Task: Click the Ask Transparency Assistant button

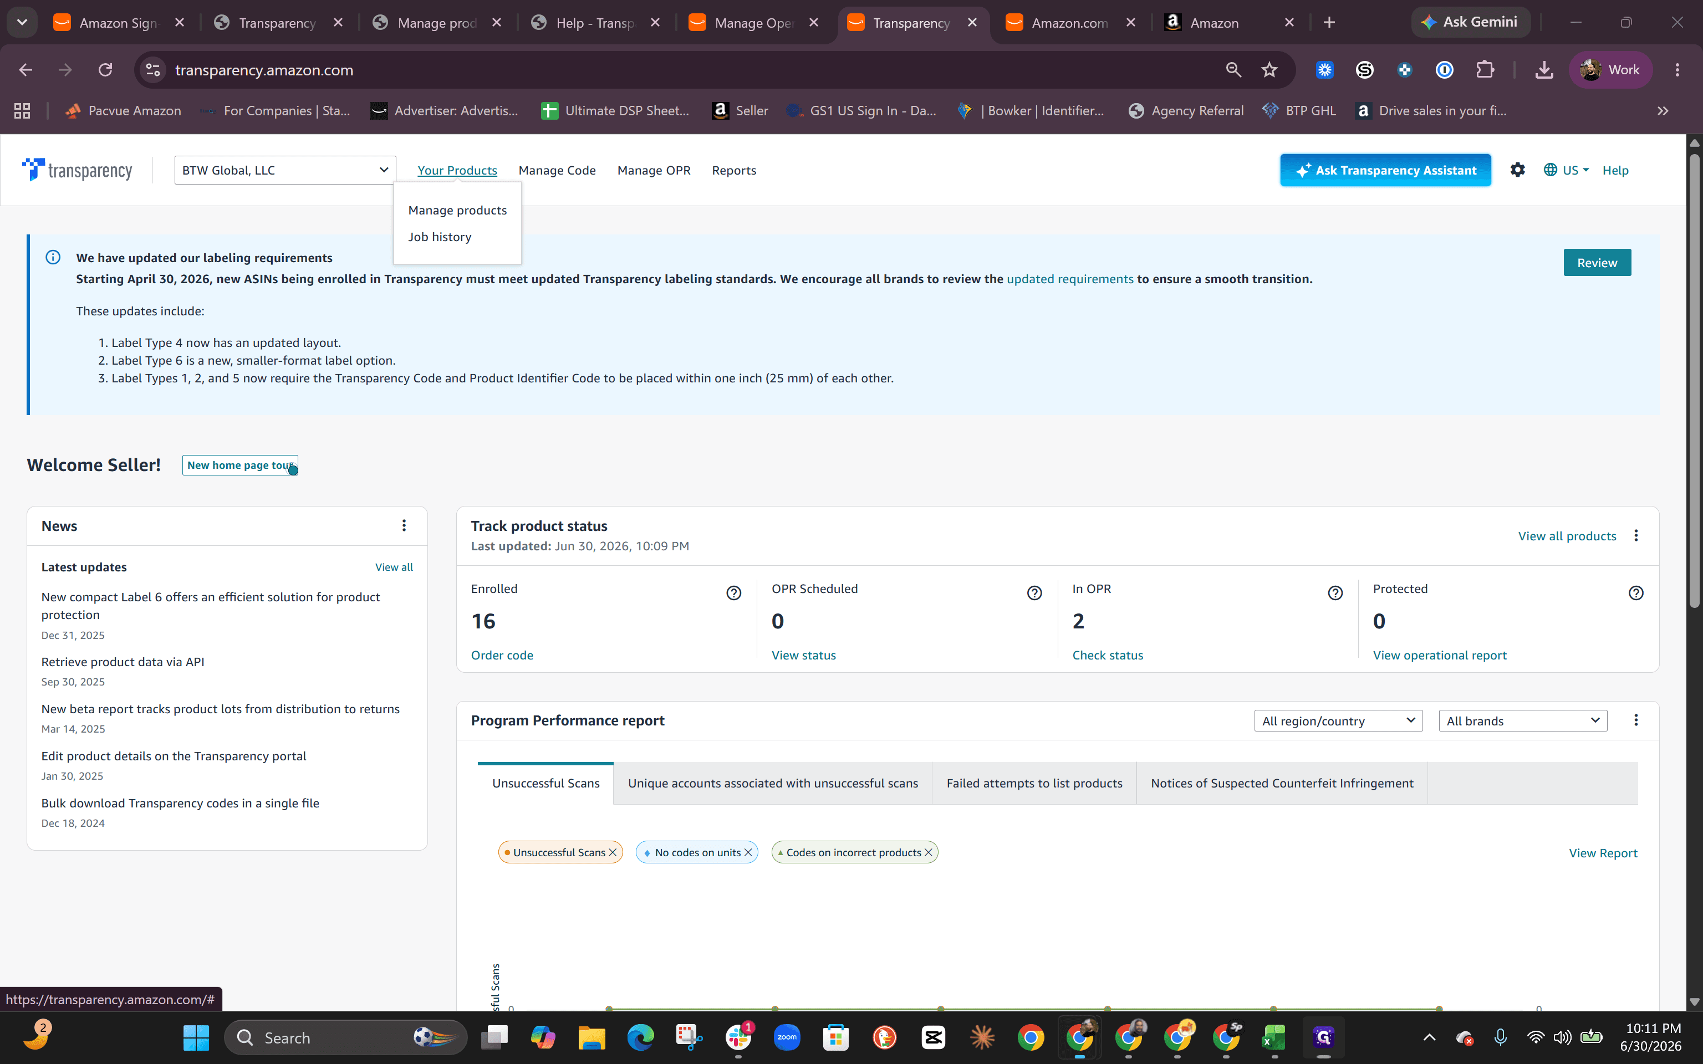Action: pyautogui.click(x=1385, y=170)
